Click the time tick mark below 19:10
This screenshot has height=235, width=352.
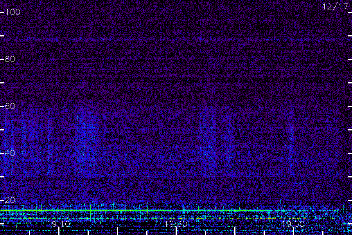(x=59, y=231)
